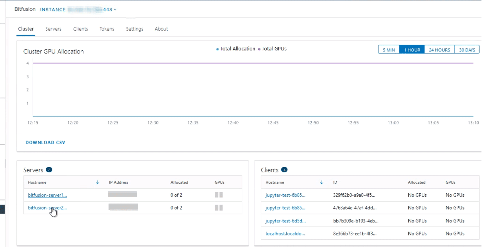Click Servers count badge
Viewport: 483px width, 247px height.
click(49, 170)
